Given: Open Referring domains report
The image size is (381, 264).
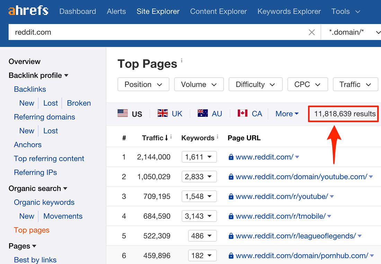Looking at the screenshot, I should click(44, 117).
